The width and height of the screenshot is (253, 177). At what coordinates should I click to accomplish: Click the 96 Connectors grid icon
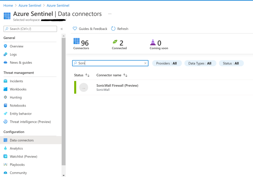click(77, 41)
